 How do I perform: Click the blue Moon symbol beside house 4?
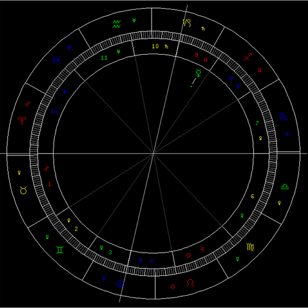click(140, 261)
